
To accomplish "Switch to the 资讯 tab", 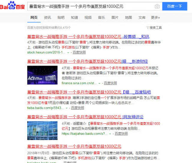I will (x=47, y=17).
